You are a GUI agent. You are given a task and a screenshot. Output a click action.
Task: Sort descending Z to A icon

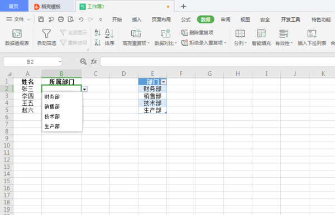coord(98,43)
